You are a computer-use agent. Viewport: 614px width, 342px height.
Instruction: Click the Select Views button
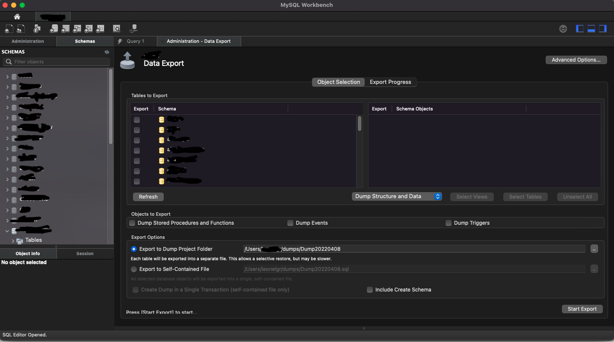[x=472, y=197]
